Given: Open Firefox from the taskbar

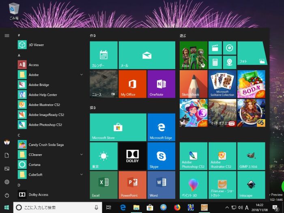Looking at the screenshot, I should [x=177, y=207].
